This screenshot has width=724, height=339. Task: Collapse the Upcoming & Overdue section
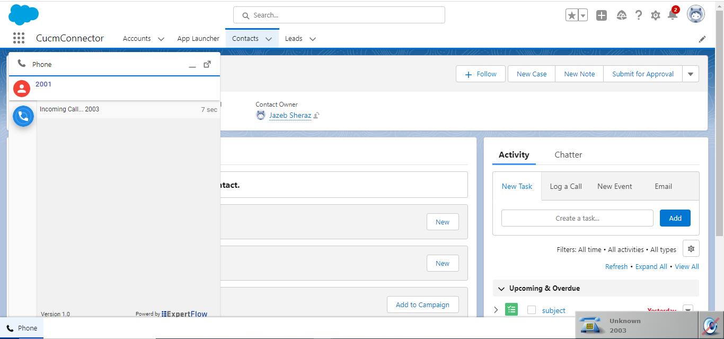(501, 289)
